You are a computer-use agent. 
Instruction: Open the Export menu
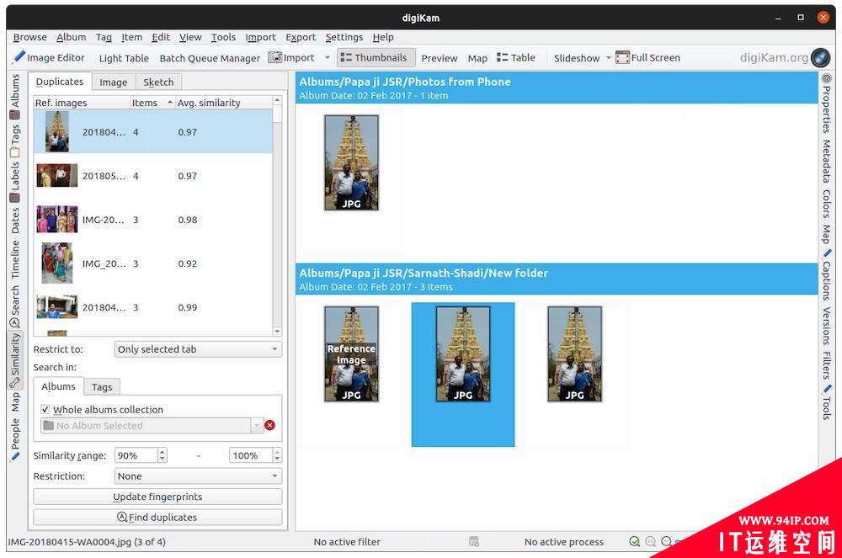click(301, 37)
